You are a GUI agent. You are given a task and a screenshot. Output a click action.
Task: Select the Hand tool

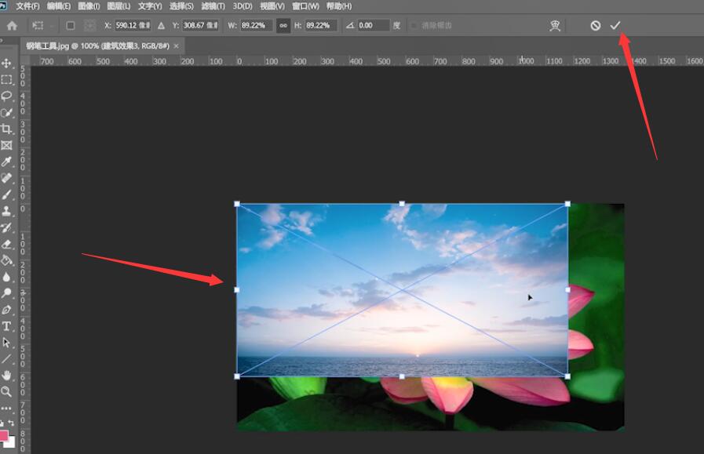click(6, 375)
